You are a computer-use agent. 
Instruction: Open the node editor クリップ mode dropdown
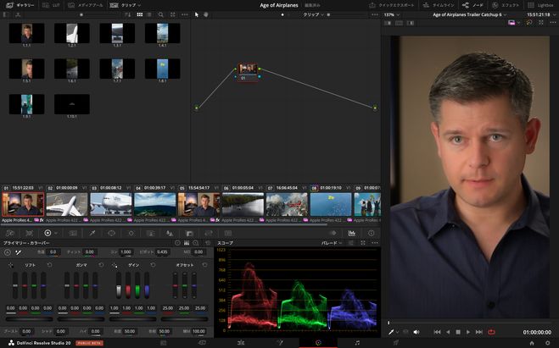(x=313, y=14)
